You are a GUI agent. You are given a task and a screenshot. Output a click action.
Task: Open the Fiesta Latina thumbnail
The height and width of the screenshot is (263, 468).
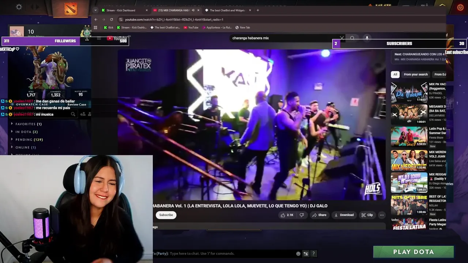click(409, 224)
